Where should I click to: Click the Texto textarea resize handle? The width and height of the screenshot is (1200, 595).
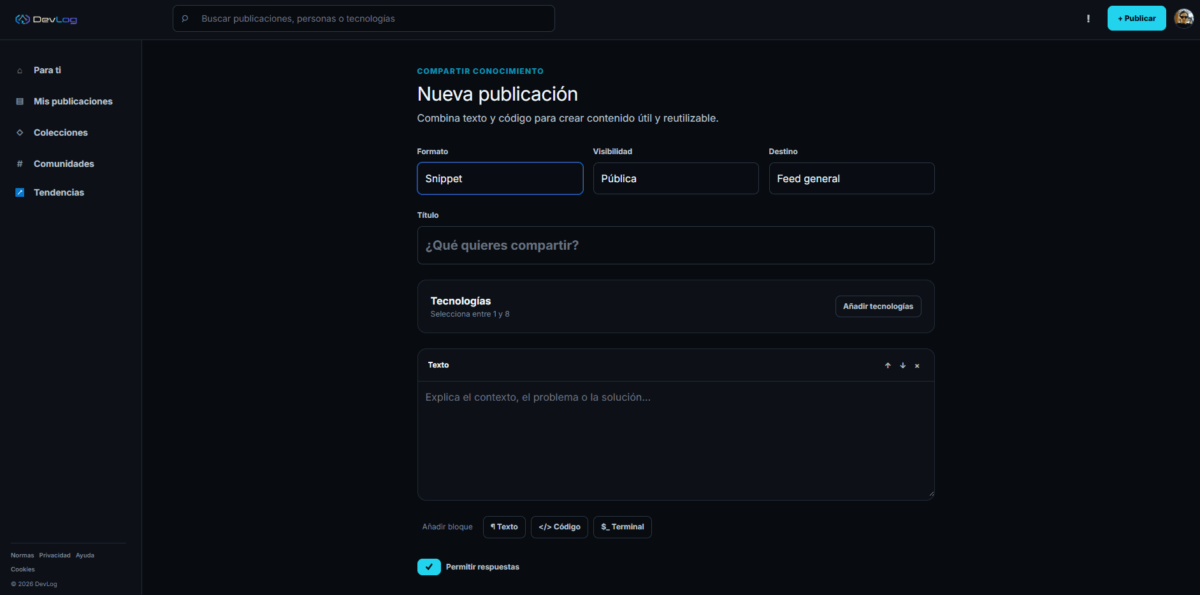tap(931, 493)
